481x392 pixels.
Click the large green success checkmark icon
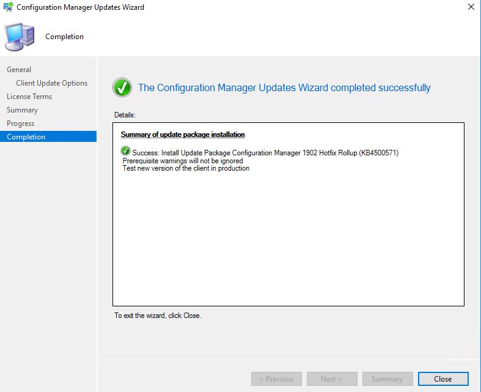(122, 87)
